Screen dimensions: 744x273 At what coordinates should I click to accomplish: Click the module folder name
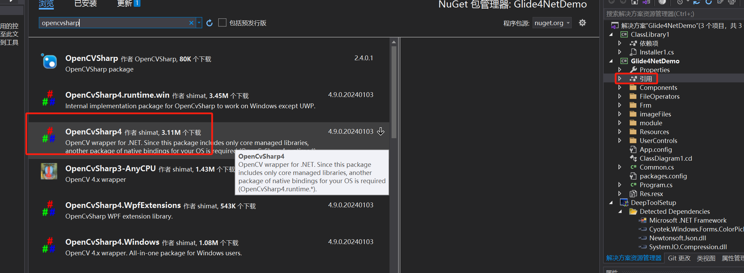pos(651,123)
